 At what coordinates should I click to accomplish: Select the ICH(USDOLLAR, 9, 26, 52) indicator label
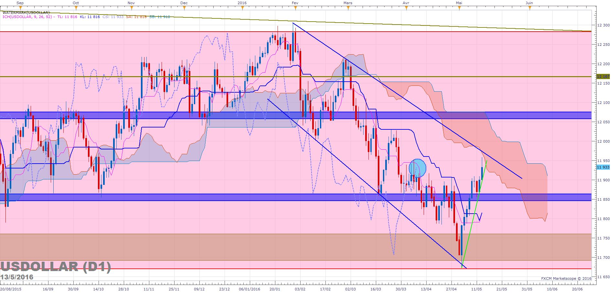27,17
